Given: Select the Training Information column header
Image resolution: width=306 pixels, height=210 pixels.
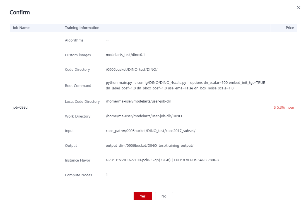Looking at the screenshot, I should 82,28.
